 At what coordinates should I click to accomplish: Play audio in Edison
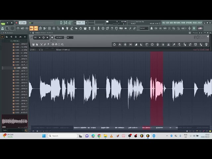pyautogui.click(x=40, y=37)
